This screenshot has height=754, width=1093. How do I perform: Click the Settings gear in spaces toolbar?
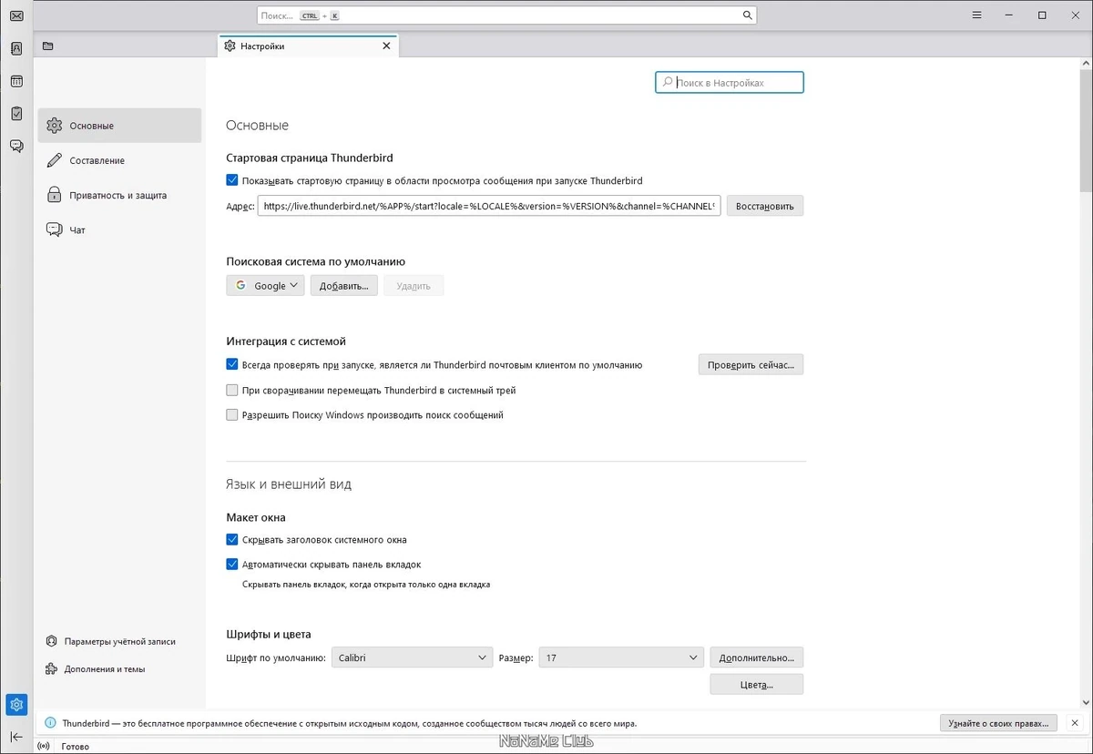pos(16,705)
